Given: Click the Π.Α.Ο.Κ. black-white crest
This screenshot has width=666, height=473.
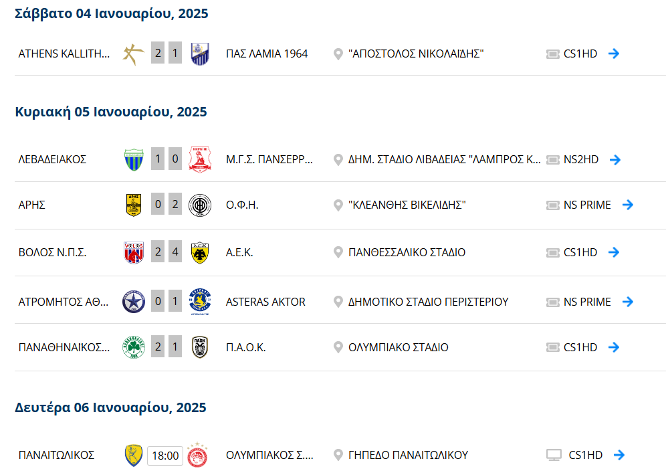Looking at the screenshot, I should 200,347.
